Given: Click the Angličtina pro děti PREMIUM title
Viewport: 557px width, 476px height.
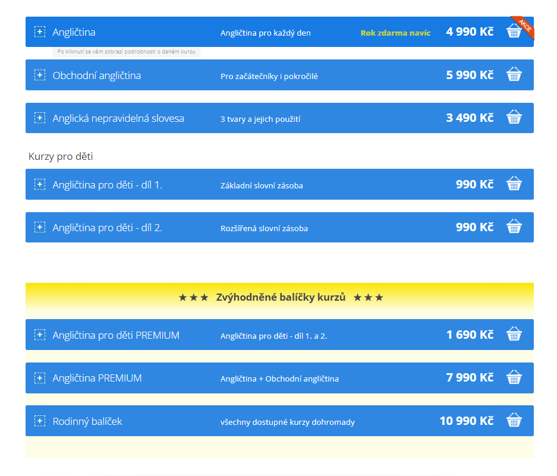Looking at the screenshot, I should (x=116, y=335).
